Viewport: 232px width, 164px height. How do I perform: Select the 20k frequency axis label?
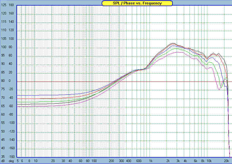click(226, 161)
